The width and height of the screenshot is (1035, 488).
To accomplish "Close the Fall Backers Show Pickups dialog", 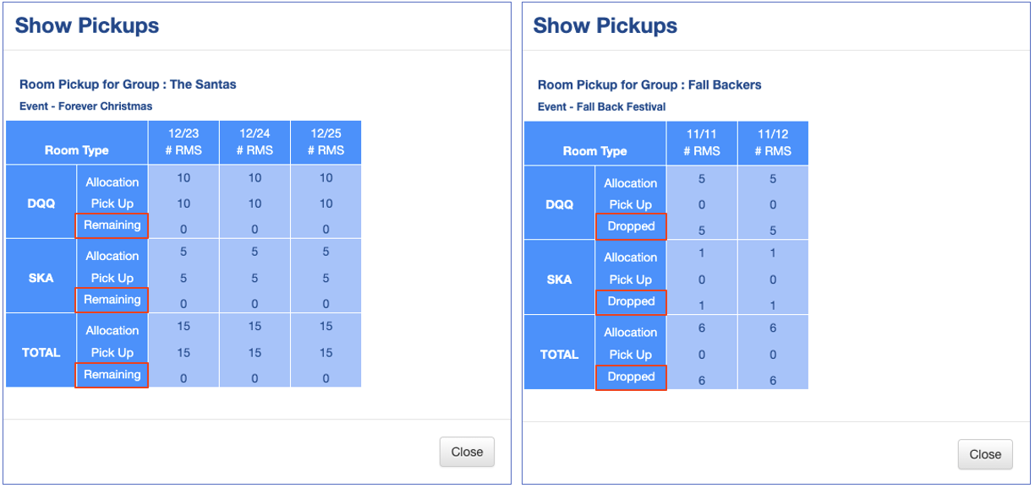I will tap(985, 454).
